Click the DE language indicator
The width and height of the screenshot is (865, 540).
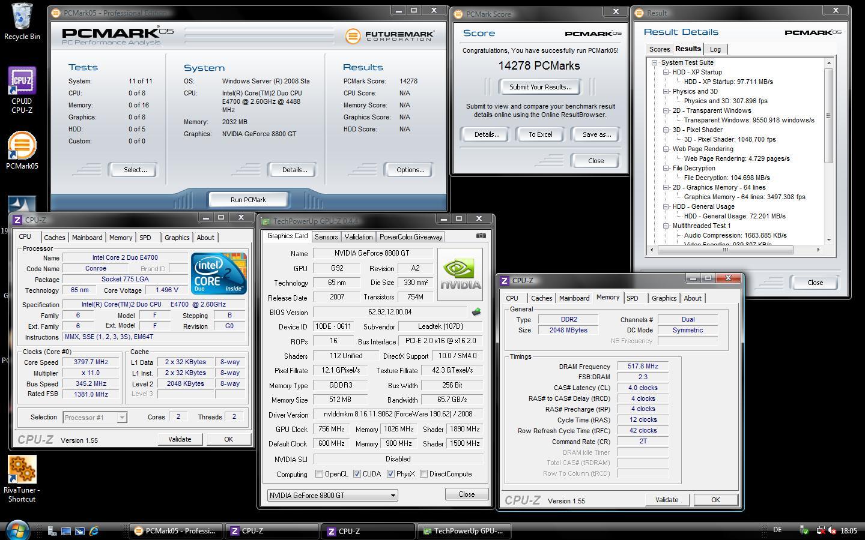(x=777, y=530)
